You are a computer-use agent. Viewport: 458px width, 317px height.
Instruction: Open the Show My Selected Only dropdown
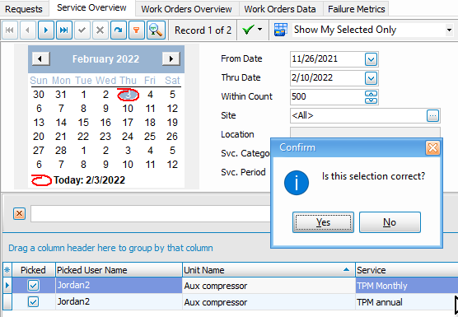click(449, 30)
